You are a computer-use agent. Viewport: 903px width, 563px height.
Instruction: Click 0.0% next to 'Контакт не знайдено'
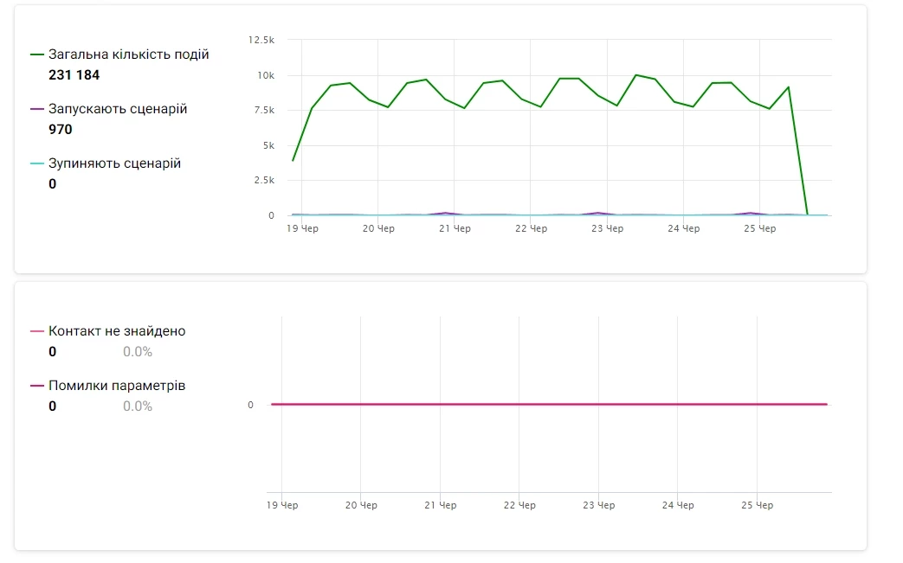tap(138, 352)
